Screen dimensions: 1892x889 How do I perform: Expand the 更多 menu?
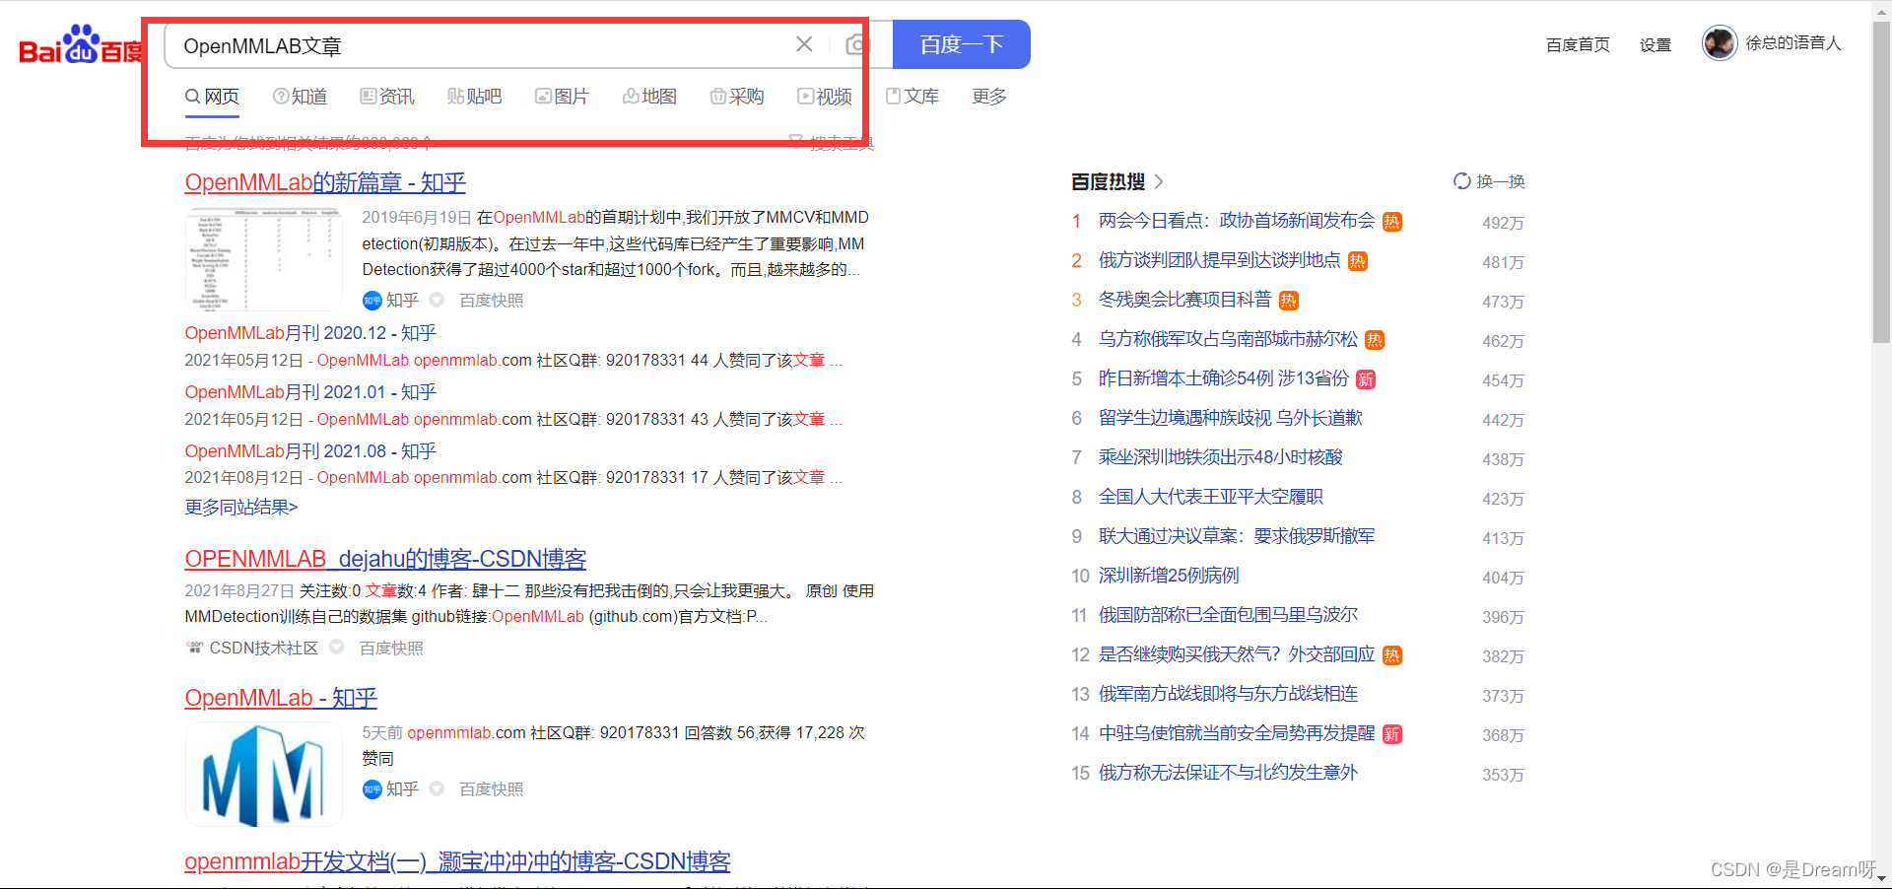pos(989,97)
